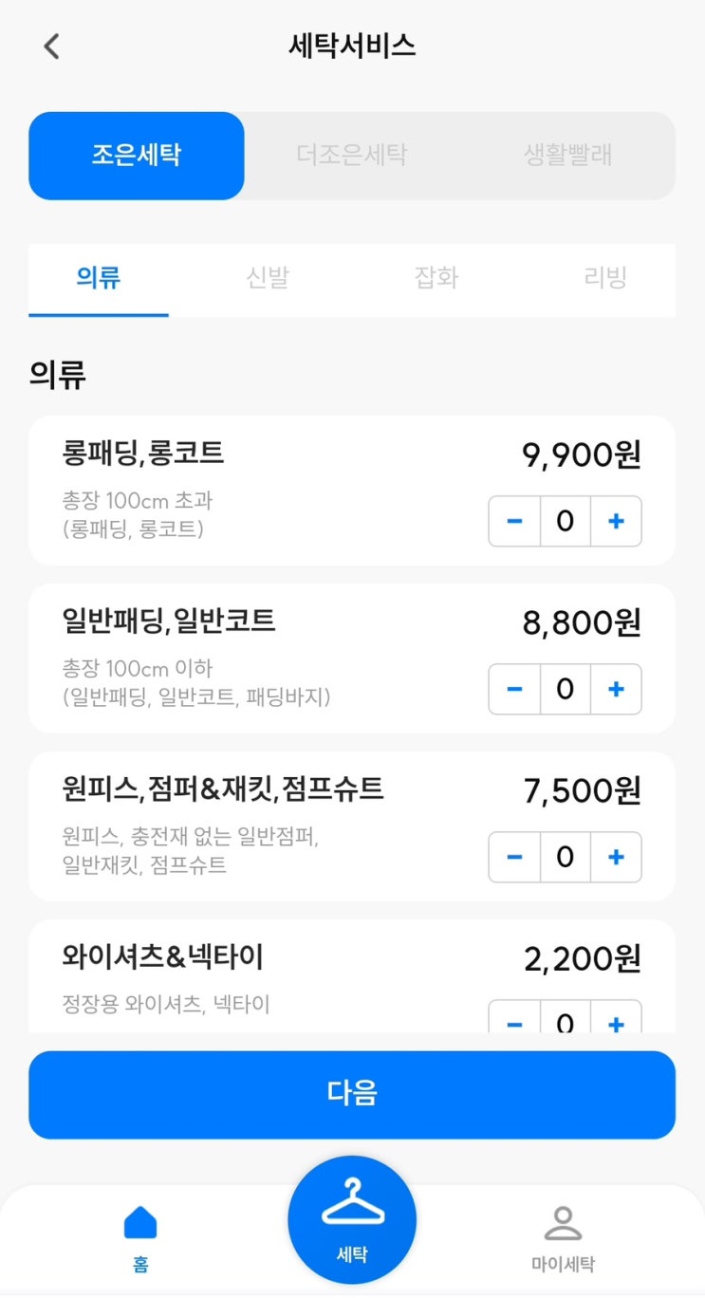Open the 잡화 category tab
The image size is (705, 1298).
(x=436, y=278)
